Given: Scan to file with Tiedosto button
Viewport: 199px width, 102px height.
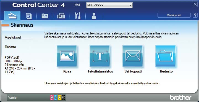Looking at the screenshot, I should (x=166, y=56).
